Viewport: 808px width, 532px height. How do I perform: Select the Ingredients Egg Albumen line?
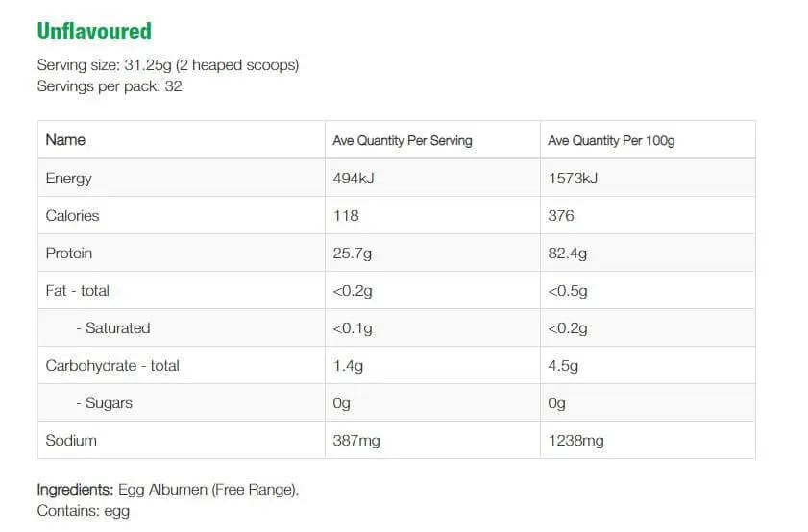[x=168, y=490]
